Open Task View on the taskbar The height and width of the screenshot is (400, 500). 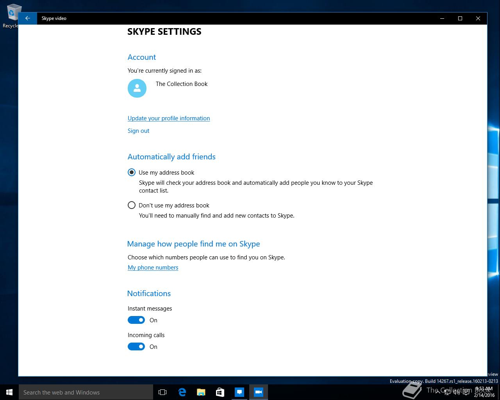pyautogui.click(x=162, y=392)
